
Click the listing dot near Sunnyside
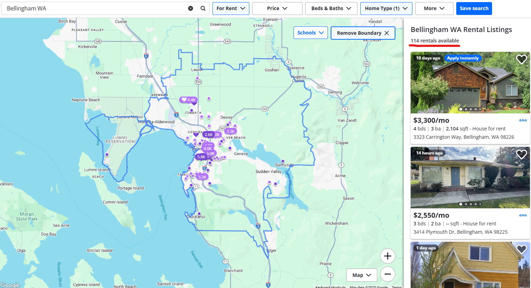tap(283, 161)
